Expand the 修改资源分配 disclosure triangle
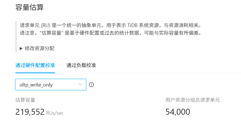The width and height of the screenshot is (241, 133). pos(21,48)
